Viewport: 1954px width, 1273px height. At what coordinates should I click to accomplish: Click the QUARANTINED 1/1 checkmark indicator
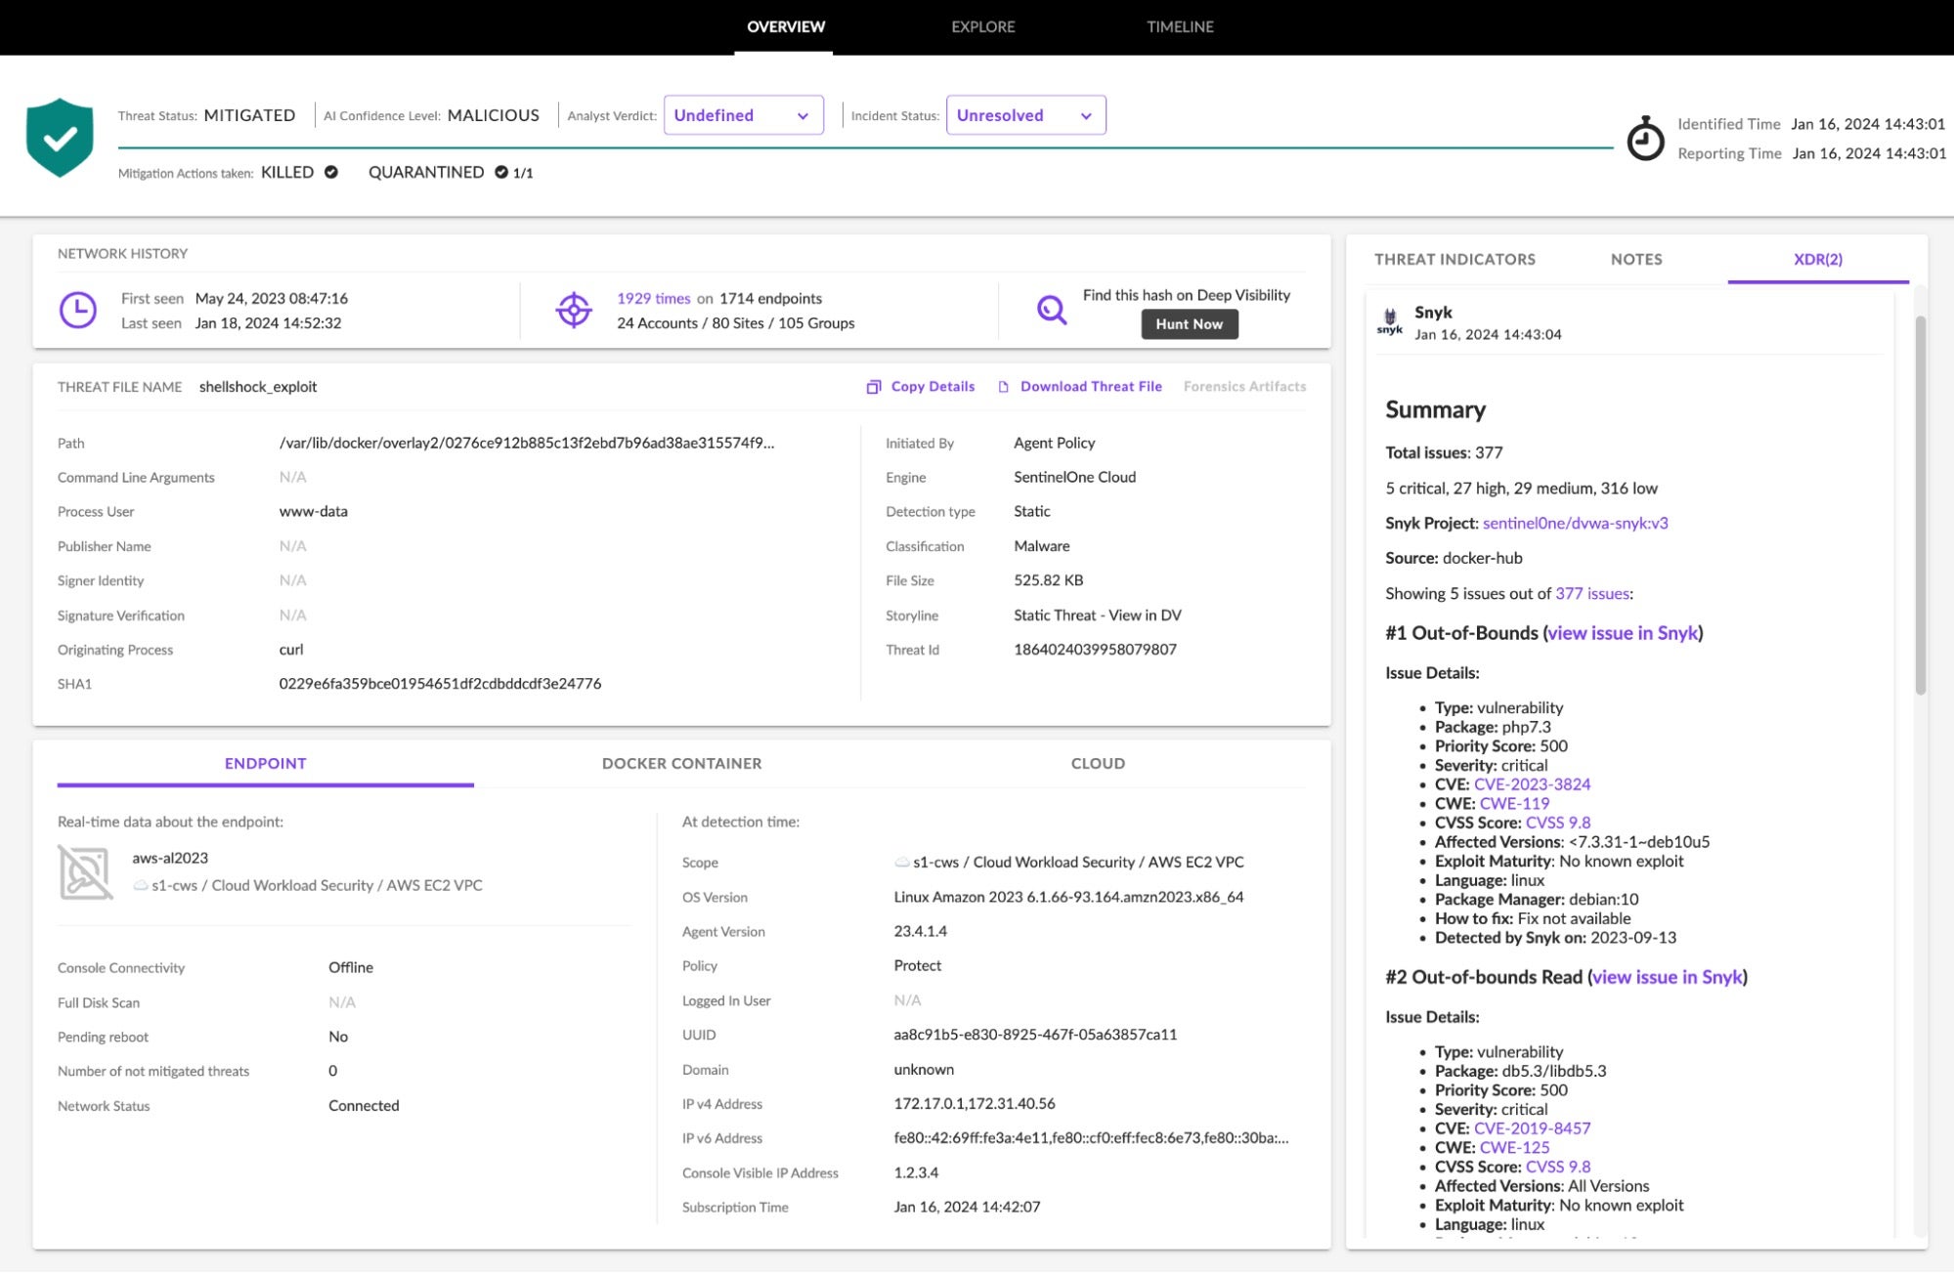pyautogui.click(x=501, y=173)
